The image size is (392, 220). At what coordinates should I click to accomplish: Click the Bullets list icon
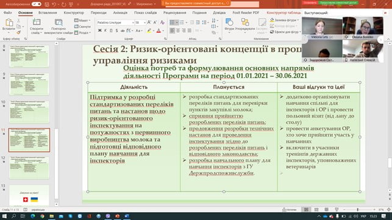(173, 23)
